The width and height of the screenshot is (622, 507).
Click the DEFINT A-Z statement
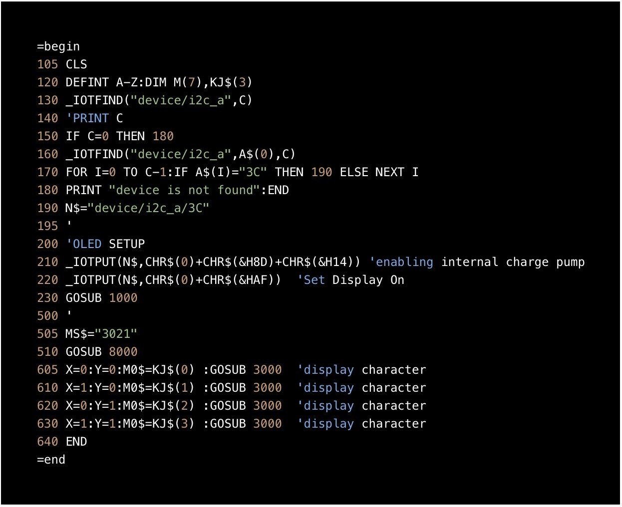click(105, 82)
